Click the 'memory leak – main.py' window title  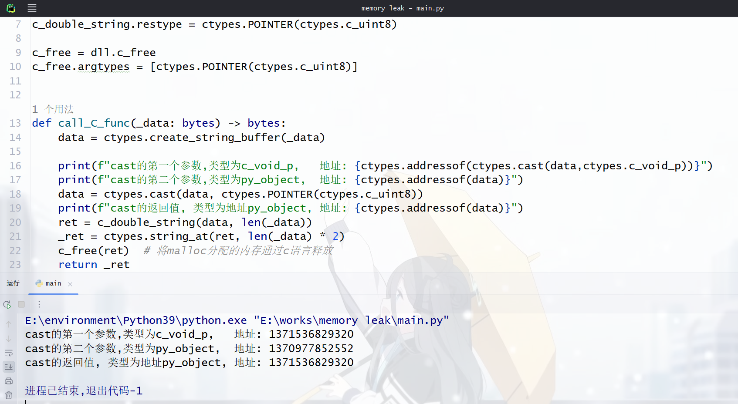[x=403, y=8]
